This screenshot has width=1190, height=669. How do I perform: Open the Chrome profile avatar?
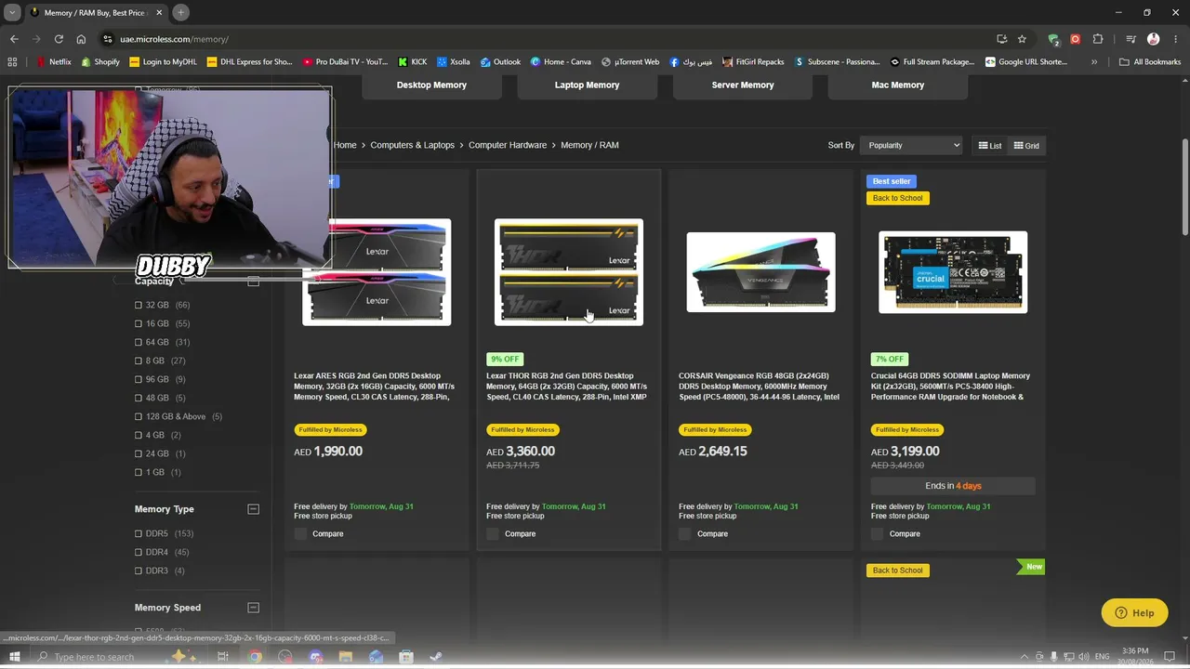click(1154, 39)
